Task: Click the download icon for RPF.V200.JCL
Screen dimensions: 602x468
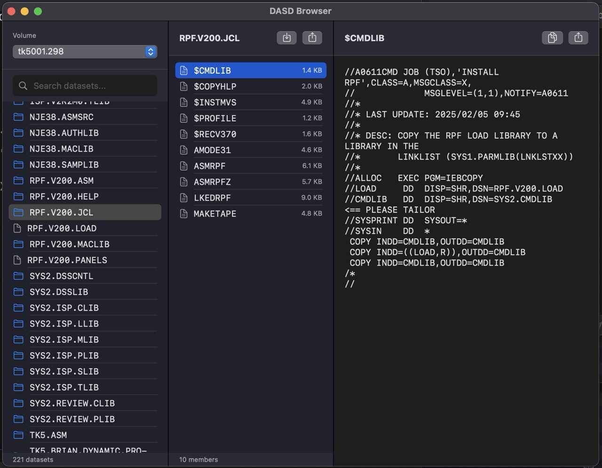Action: [286, 38]
